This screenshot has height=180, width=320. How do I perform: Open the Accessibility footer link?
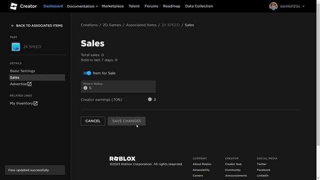pyautogui.click(x=201, y=170)
